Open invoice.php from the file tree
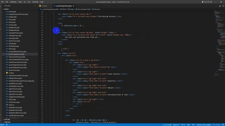225x126 pixels. point(13,25)
